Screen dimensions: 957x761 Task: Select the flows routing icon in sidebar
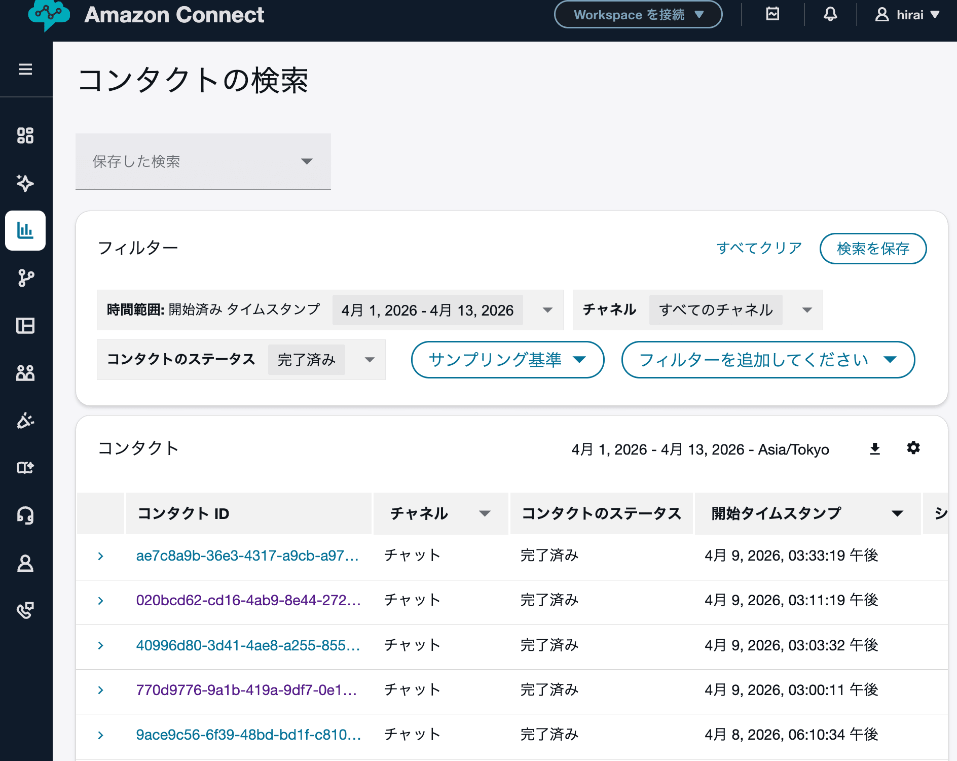click(25, 278)
